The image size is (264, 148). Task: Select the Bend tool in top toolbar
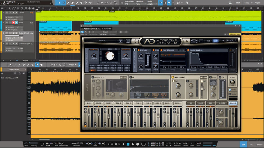click(86, 3)
